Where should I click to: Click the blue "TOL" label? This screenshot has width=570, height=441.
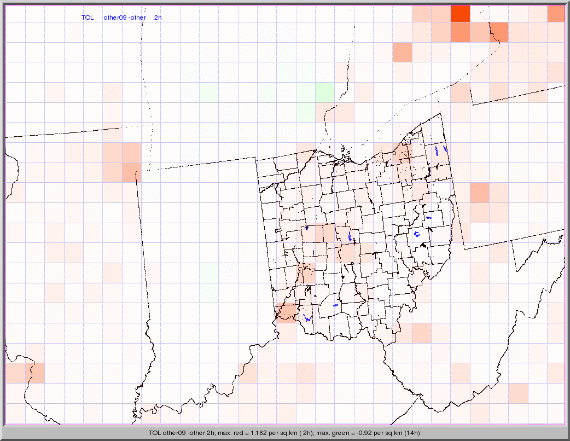[x=88, y=18]
